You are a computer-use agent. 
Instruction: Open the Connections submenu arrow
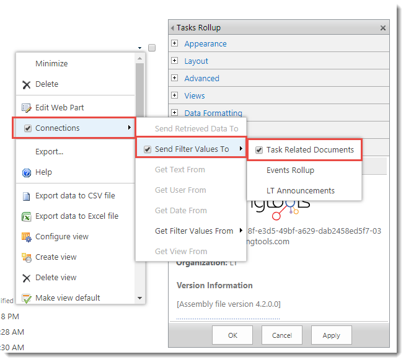point(129,128)
